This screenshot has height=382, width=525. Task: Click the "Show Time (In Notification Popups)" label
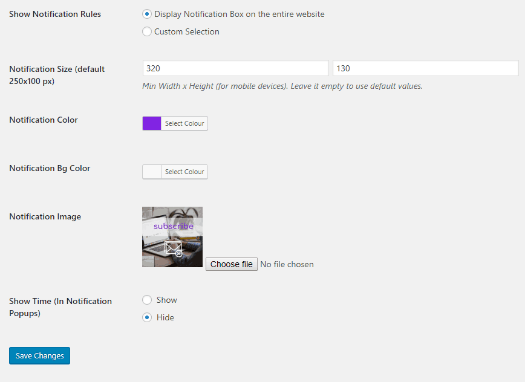60,300
